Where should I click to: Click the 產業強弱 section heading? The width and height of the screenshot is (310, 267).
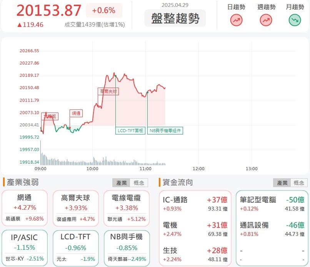pos(23,182)
